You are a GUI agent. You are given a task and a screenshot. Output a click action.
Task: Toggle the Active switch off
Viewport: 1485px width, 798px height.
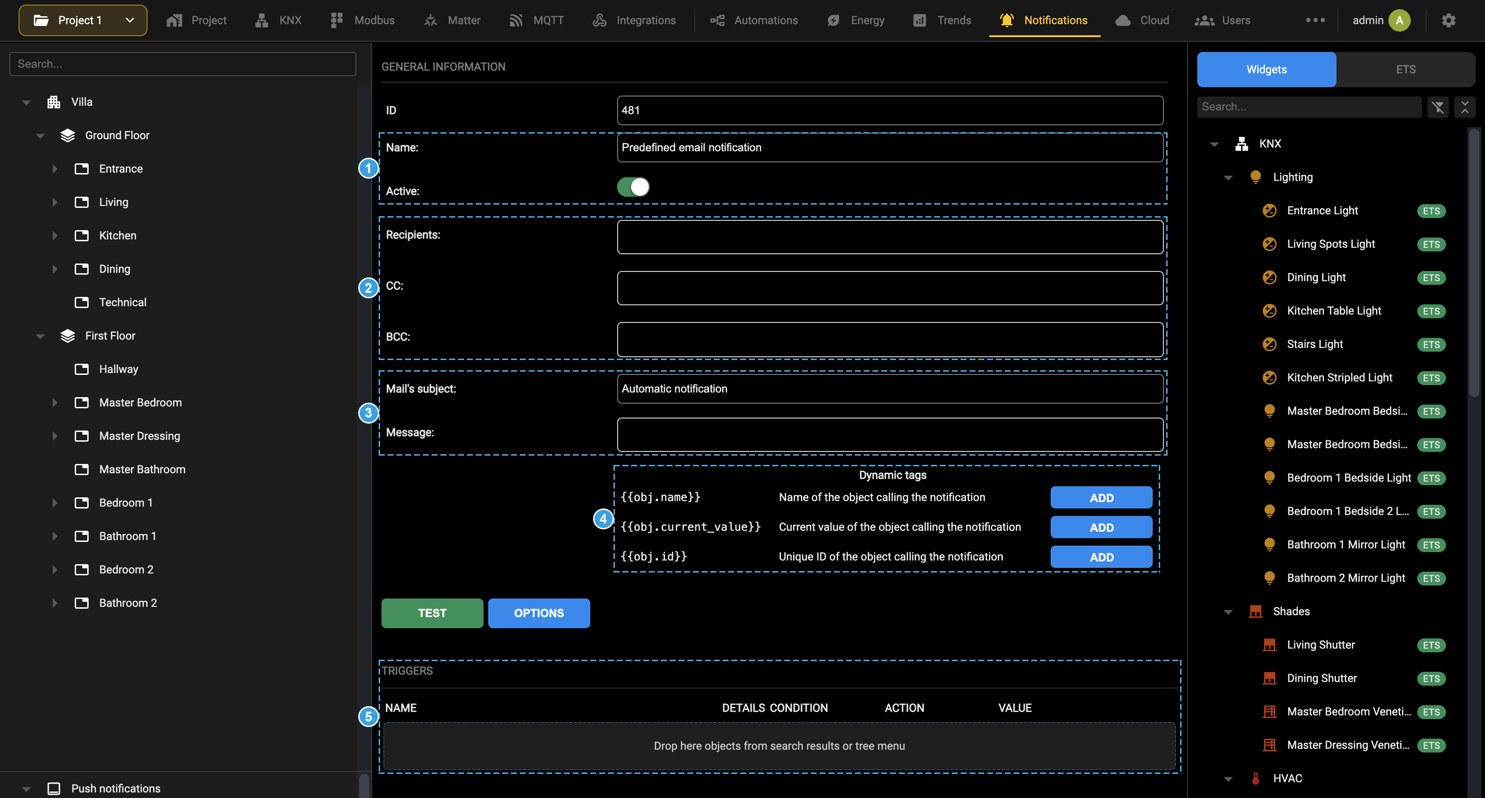(x=633, y=187)
